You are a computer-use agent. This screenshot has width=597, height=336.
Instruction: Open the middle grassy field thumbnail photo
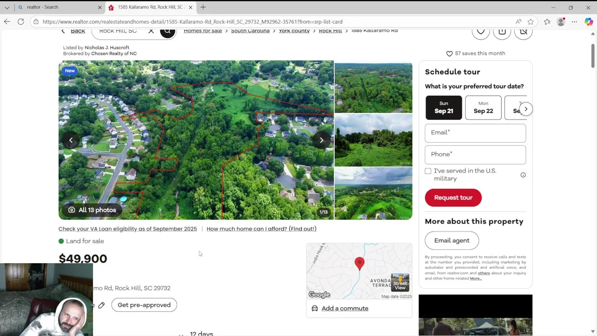coord(373,140)
